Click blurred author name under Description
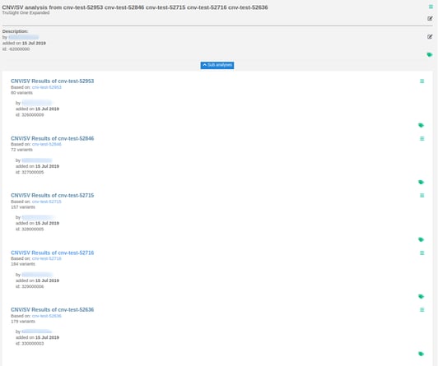Screen dimensions: 438x366 (23, 37)
